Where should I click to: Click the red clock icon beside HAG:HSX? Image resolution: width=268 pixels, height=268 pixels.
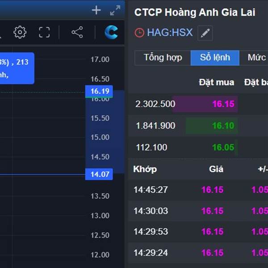point(139,33)
